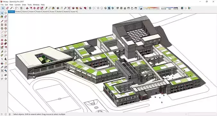This screenshot has height=116, width=217.
Task: Select the Follow Me tool in left toolbar
Action: pyautogui.click(x=5, y=44)
